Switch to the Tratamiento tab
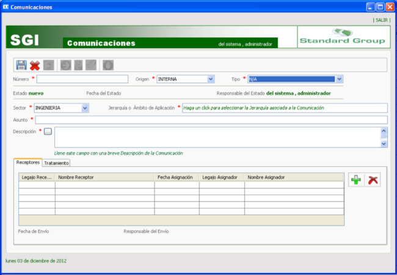397x275 pixels. tap(56, 163)
